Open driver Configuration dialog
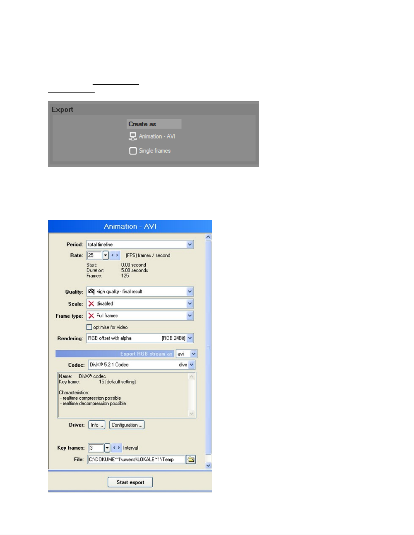Image resolution: width=414 pixels, height=535 pixels. (127, 425)
